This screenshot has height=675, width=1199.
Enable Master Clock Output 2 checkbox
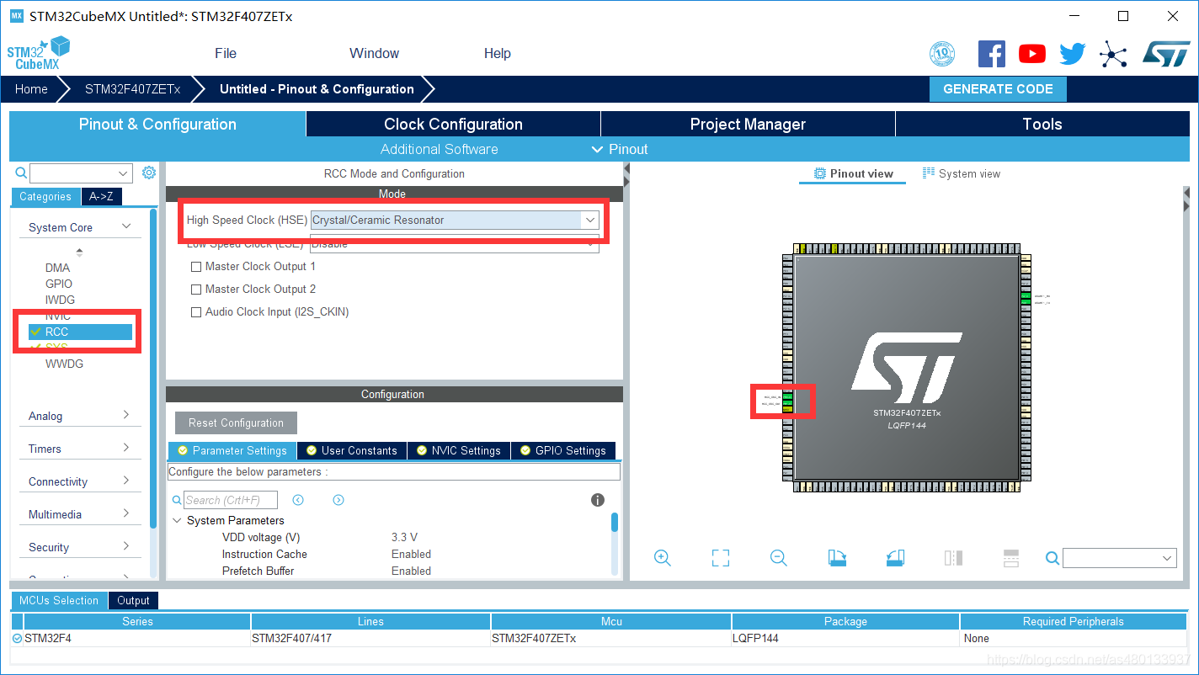click(x=197, y=290)
